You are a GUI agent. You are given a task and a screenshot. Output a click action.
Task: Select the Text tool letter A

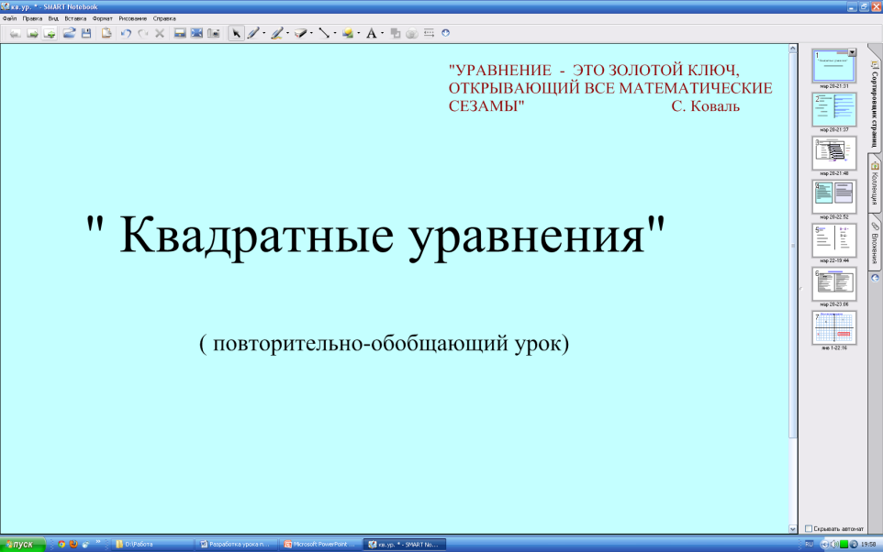pyautogui.click(x=371, y=33)
